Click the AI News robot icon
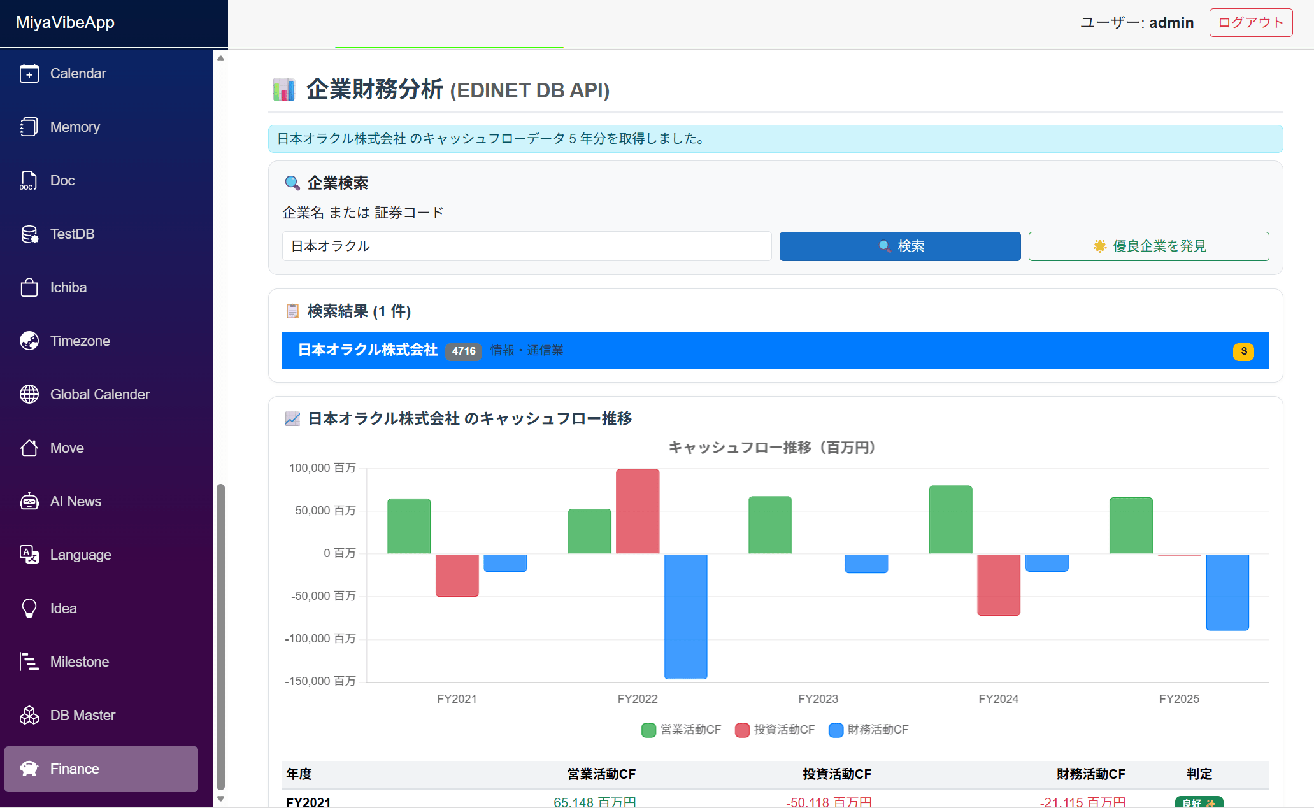The width and height of the screenshot is (1314, 808). [29, 502]
